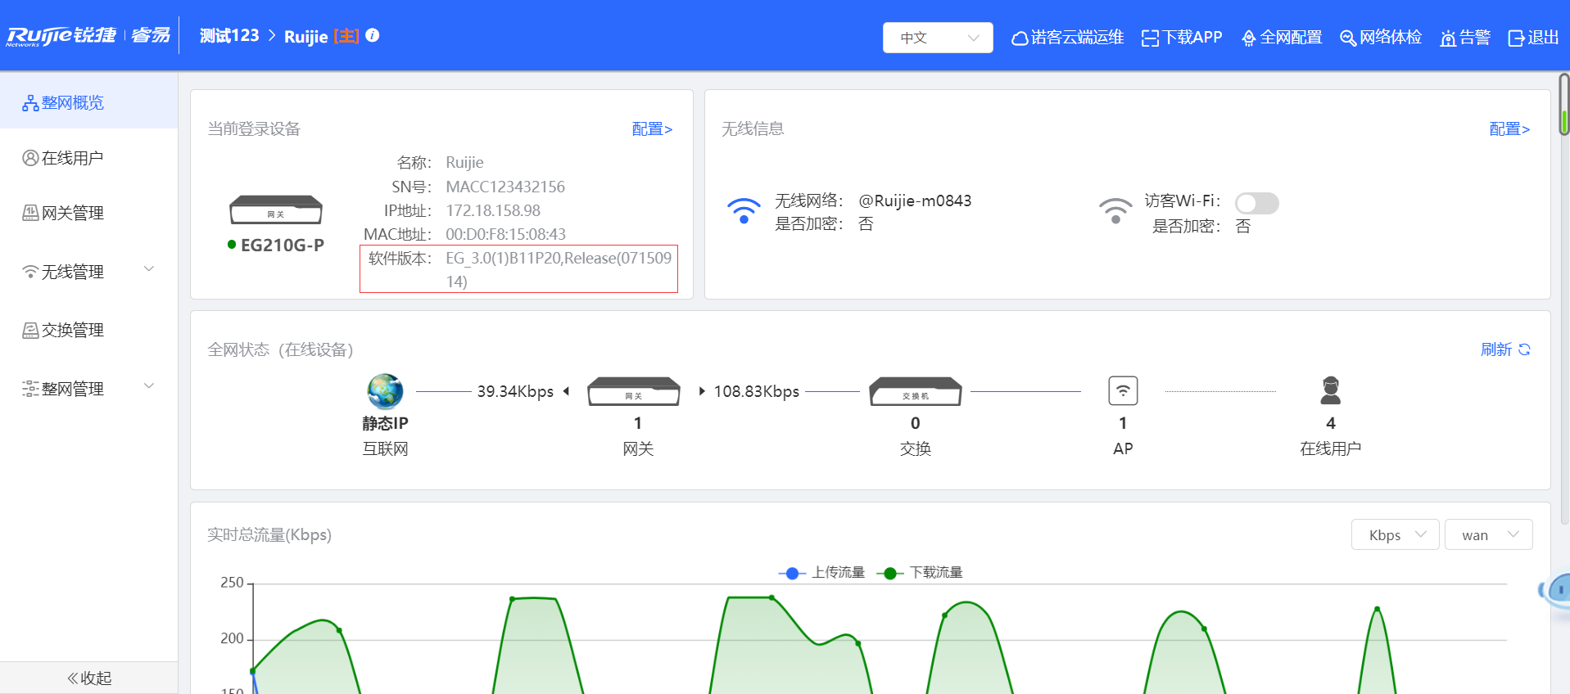
Task: Open 全网配置 from the top bar
Action: [1282, 38]
